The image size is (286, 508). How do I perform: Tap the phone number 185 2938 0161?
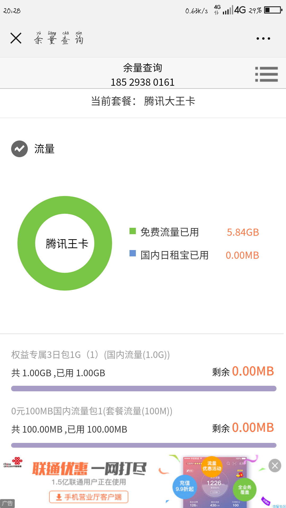142,82
